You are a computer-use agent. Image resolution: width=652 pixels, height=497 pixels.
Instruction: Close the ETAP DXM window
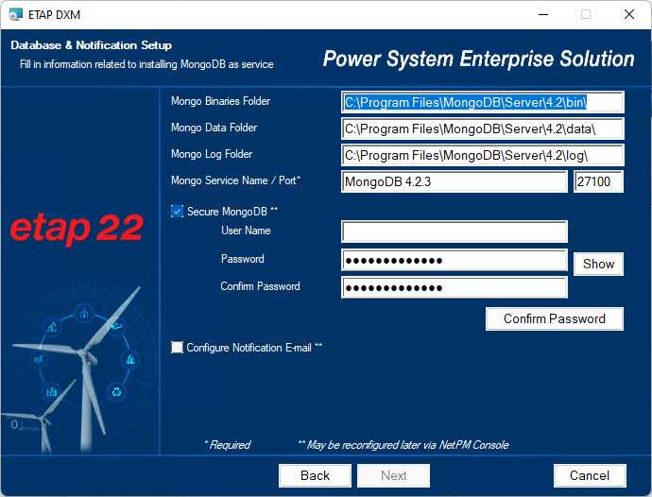pos(629,14)
